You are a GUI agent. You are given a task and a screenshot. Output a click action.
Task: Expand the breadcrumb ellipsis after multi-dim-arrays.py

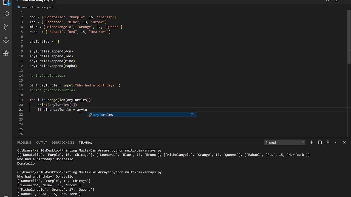(x=56, y=7)
